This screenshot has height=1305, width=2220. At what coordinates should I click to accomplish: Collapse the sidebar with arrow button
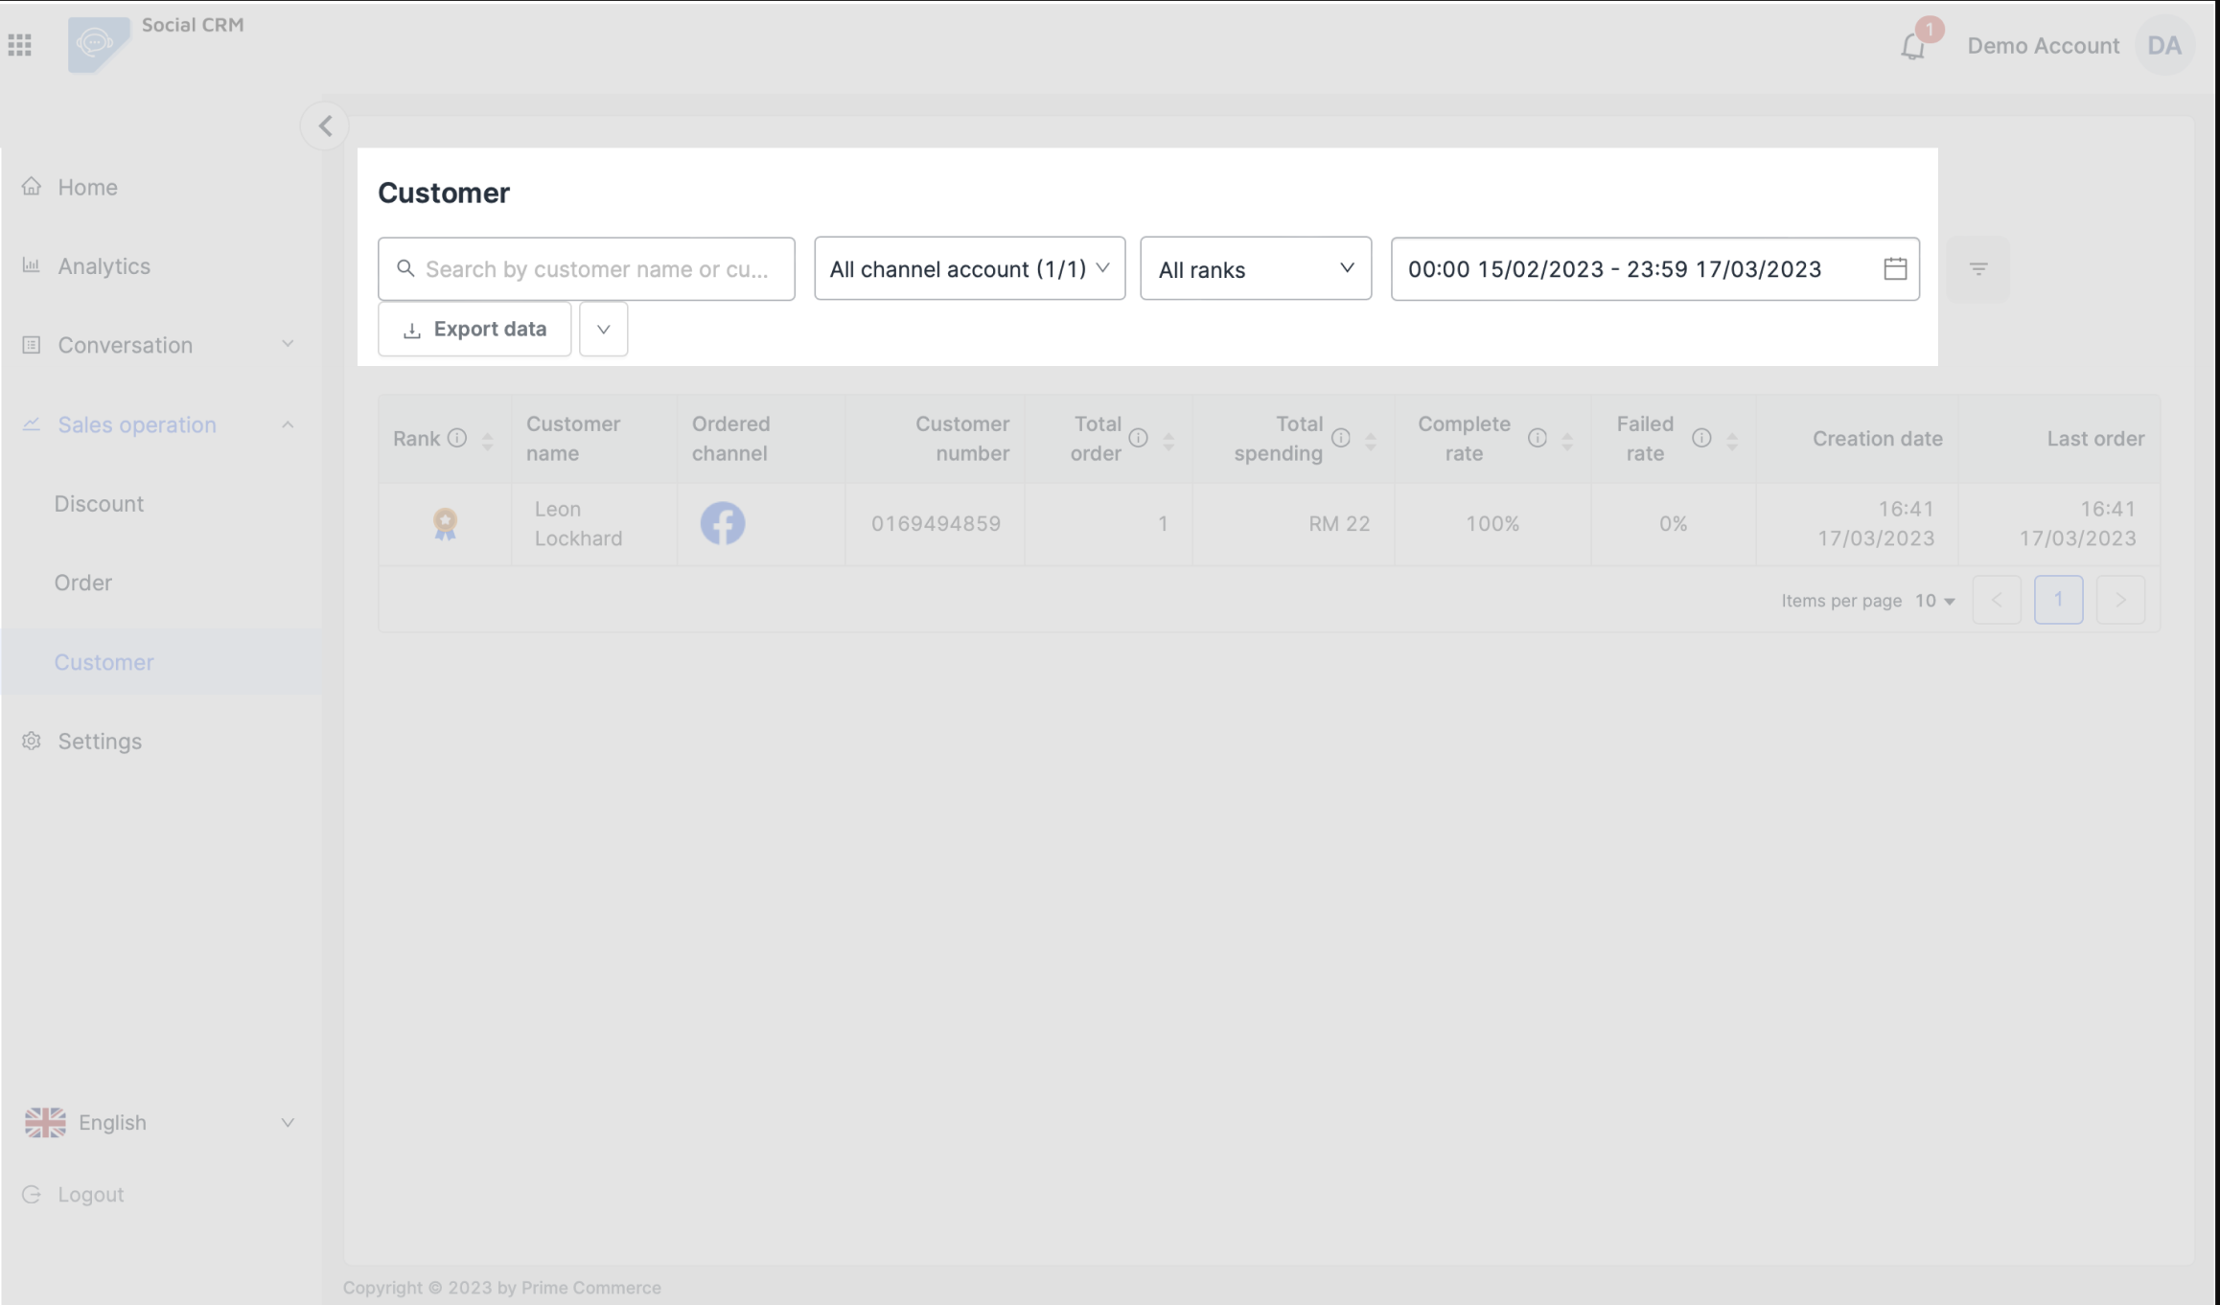point(325,126)
